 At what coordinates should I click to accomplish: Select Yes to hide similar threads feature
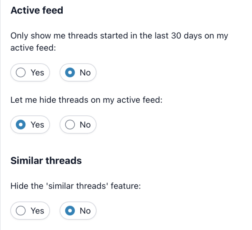(30, 210)
